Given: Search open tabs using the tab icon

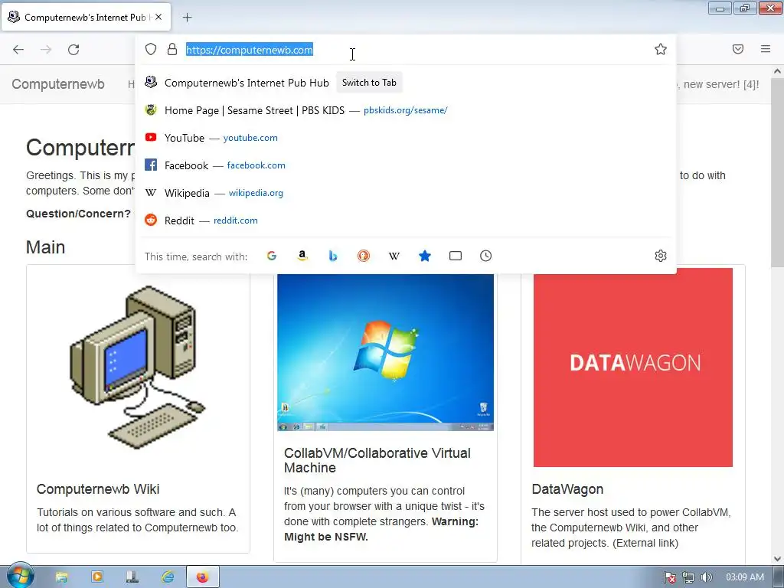Looking at the screenshot, I should [456, 256].
